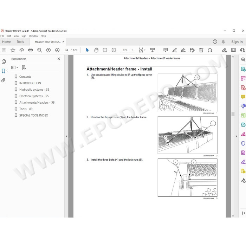Open the SPECIAL TOOL INDEX bookmark
The height and width of the screenshot is (246, 246).
click(x=34, y=115)
